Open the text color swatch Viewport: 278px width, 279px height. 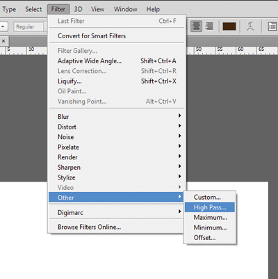click(x=229, y=26)
